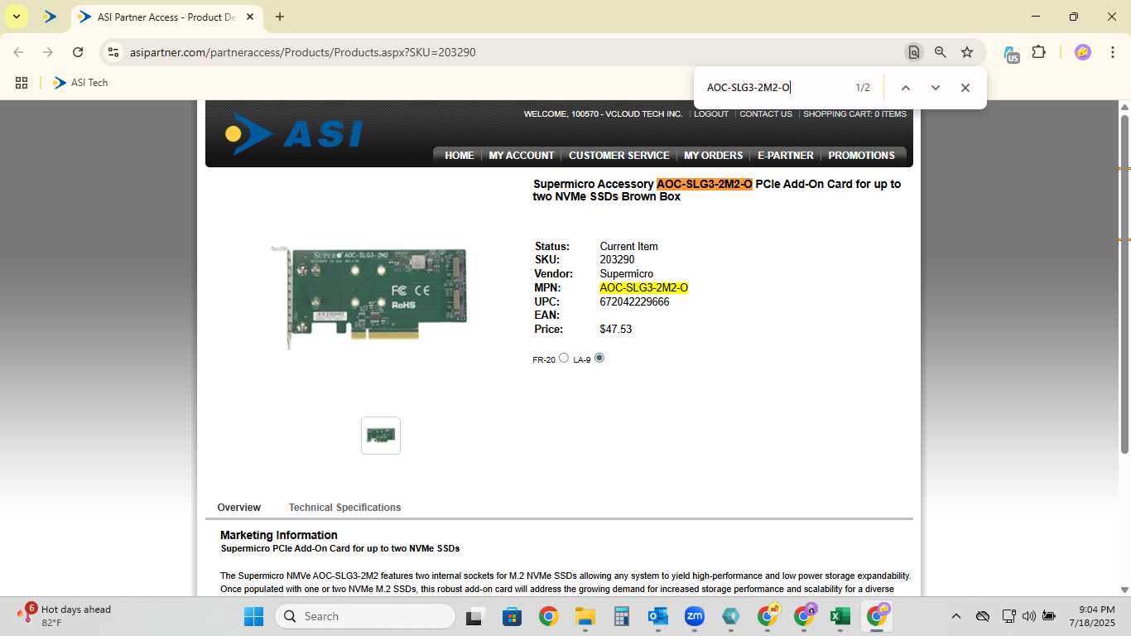Close the ASI Partner Access tab
Viewport: 1131px width, 636px height.
[x=250, y=17]
